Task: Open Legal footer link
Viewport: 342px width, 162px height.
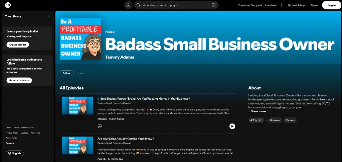Action: pyautogui.click(x=8, y=128)
